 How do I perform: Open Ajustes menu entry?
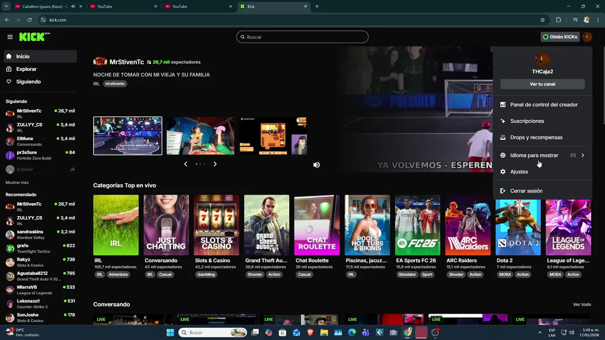click(542, 172)
